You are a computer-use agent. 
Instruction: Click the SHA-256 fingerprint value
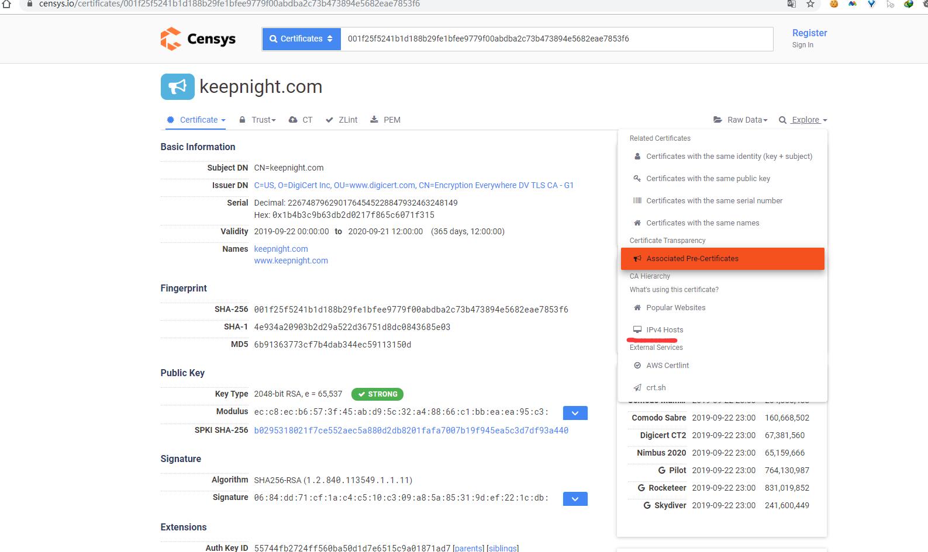(x=411, y=310)
